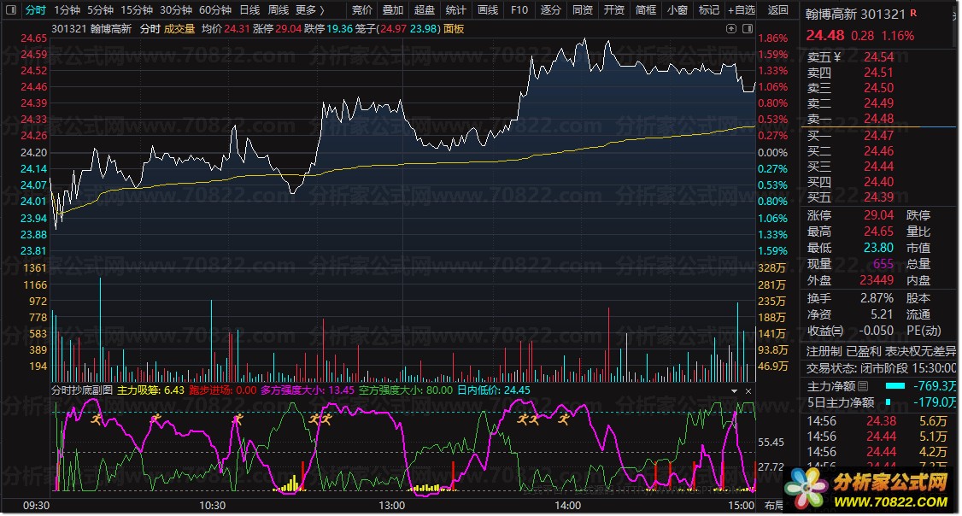Switch to the 日线 daily chart tab

[249, 10]
